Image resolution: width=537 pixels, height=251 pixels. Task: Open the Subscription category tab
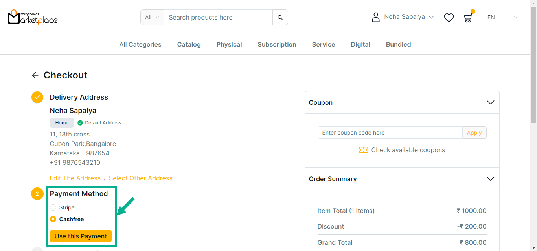point(277,45)
